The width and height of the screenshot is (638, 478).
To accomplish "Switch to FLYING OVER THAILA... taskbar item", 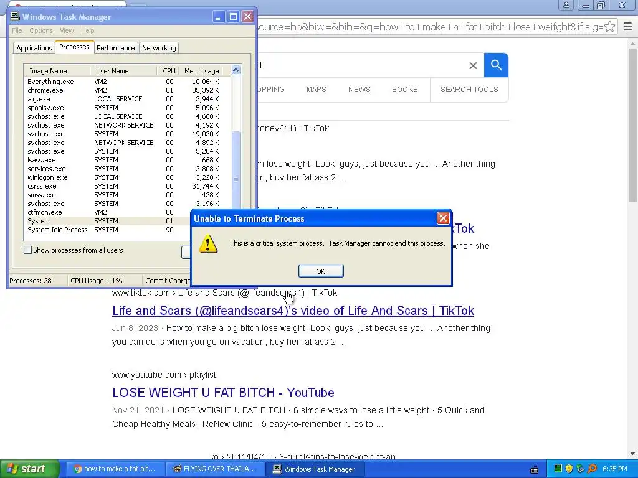I will [214, 469].
